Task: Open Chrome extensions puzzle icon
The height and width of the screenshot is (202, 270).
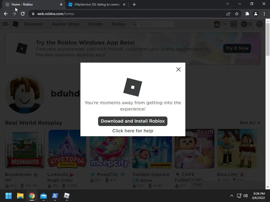Action: (247, 14)
